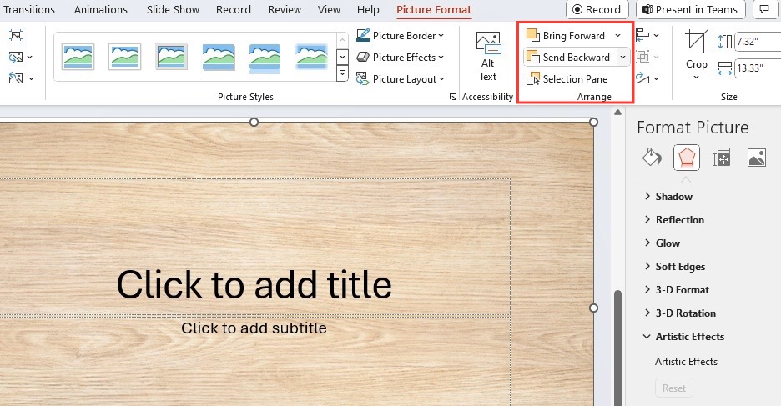This screenshot has height=406, width=781.
Task: Open the Picture Border dropdown
Action: (400, 35)
